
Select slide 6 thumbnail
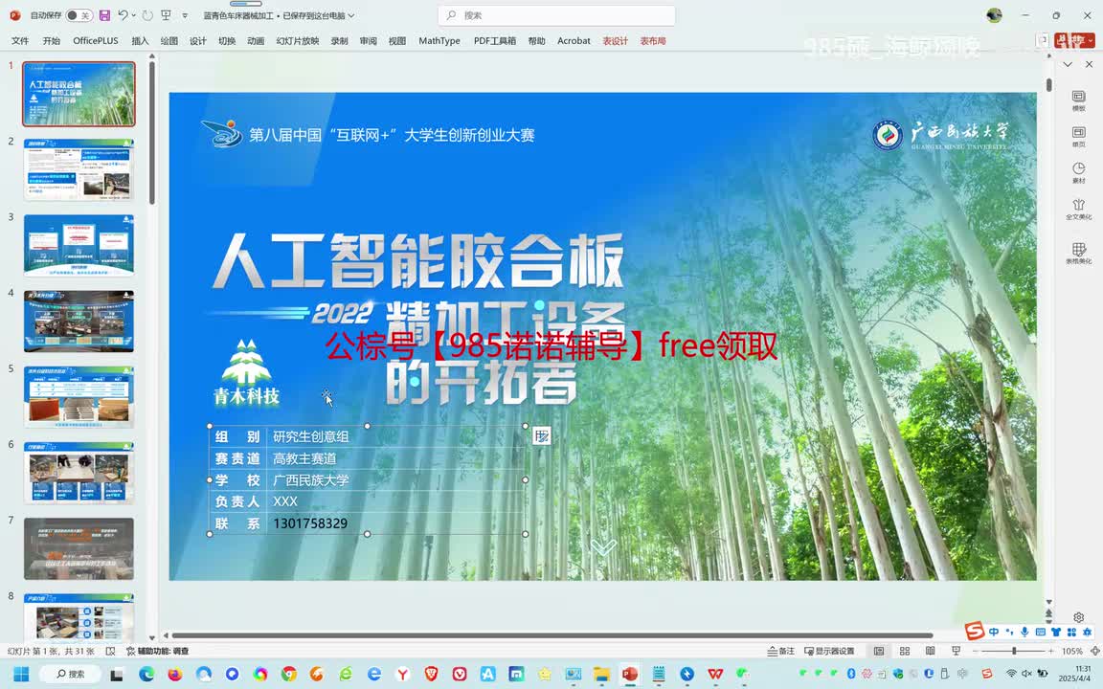click(x=79, y=473)
